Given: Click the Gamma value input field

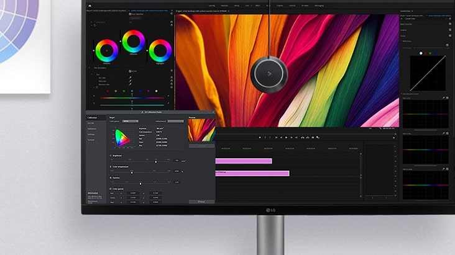Looking at the screenshot, I should (x=177, y=182).
